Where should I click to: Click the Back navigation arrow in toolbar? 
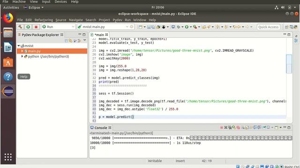(x=239, y=27)
